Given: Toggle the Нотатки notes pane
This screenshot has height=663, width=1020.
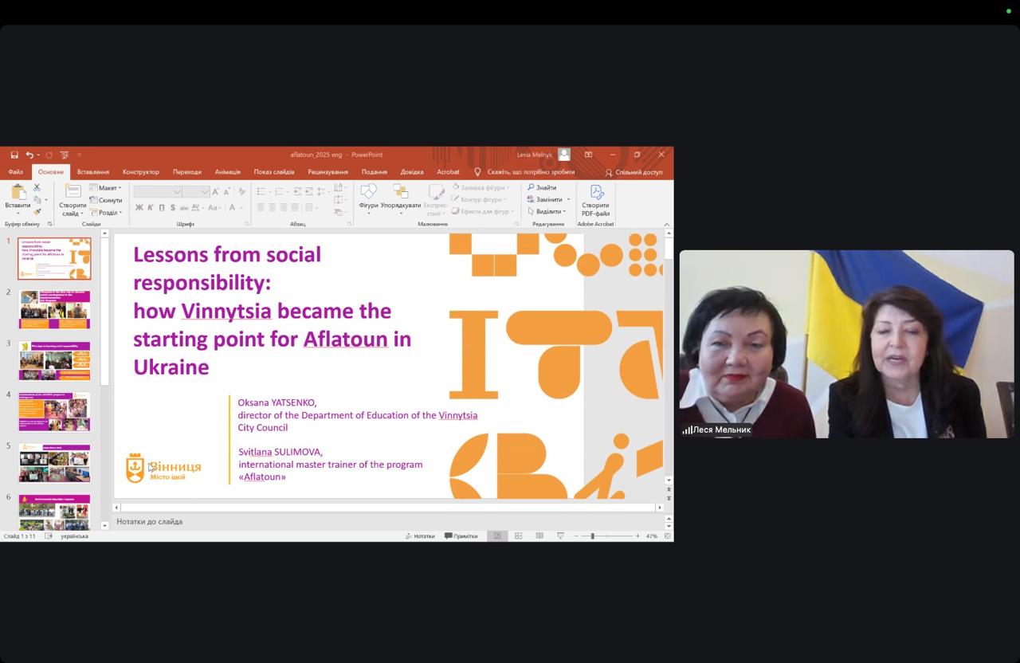Looking at the screenshot, I should coord(420,536).
